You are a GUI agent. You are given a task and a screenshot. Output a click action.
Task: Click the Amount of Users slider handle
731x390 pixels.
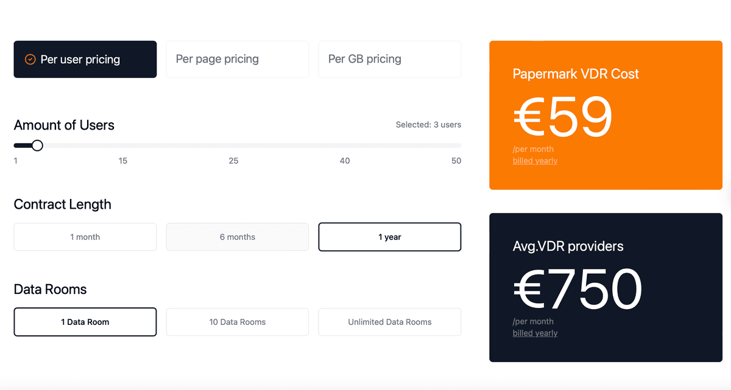(37, 145)
